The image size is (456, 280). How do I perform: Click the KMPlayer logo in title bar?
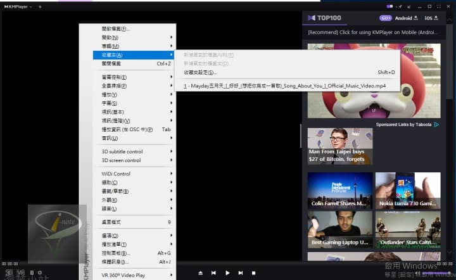(x=18, y=6)
